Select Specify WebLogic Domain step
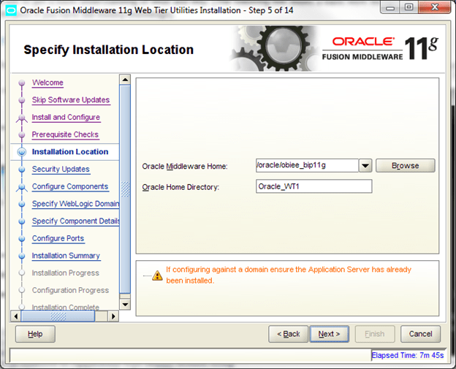Screen dimensions: 456x369 click(75, 204)
